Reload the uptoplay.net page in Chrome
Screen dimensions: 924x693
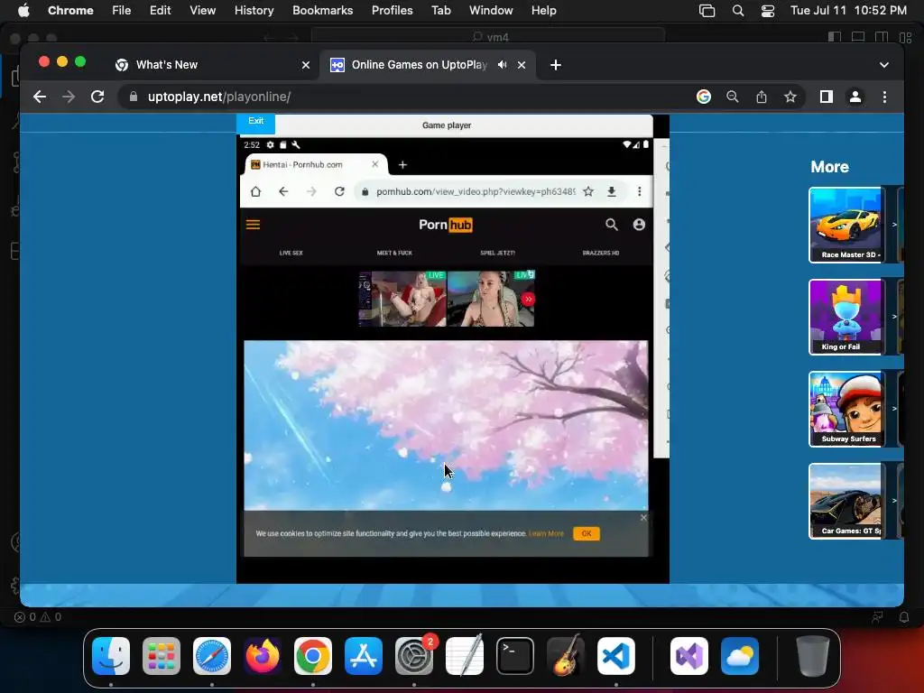pyautogui.click(x=97, y=97)
